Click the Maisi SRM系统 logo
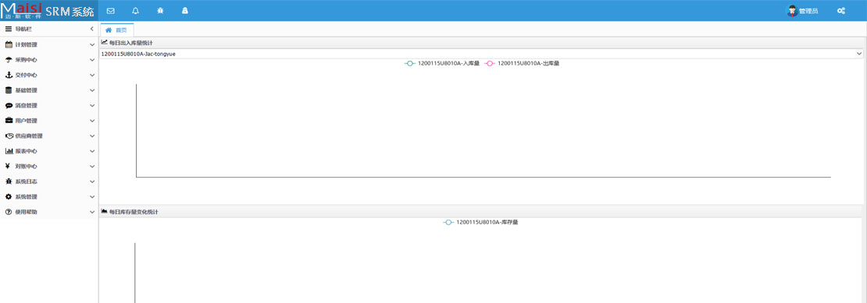The image size is (867, 303). (x=48, y=10)
